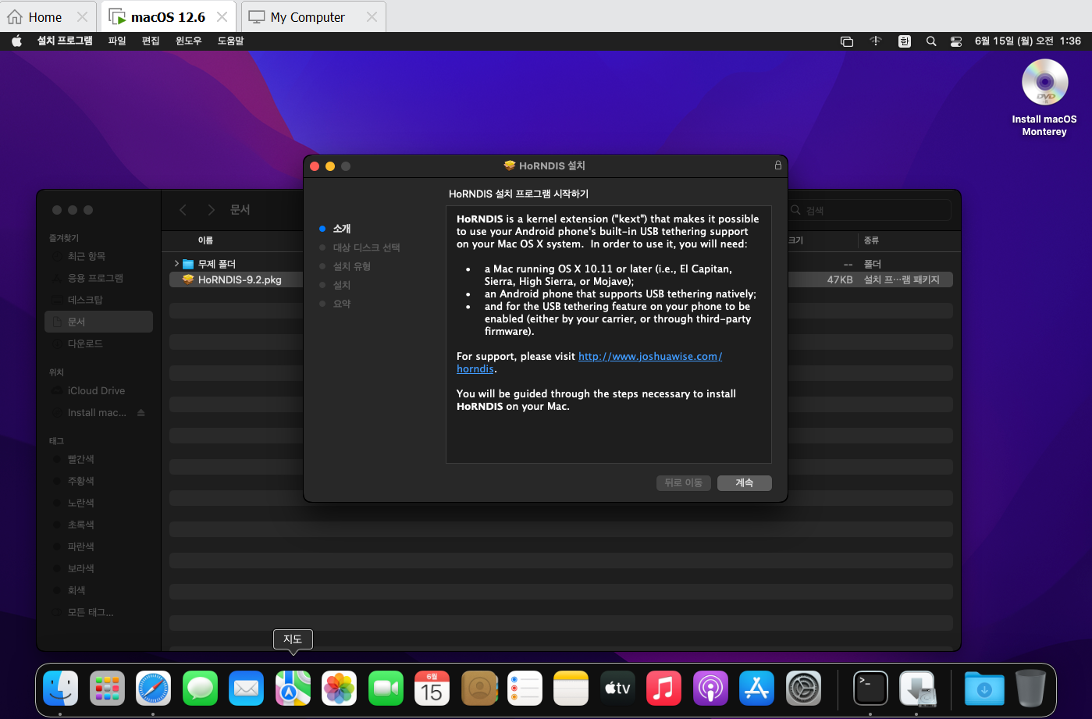Open Maps (지도) in the Dock
This screenshot has height=719, width=1092.
click(x=293, y=689)
